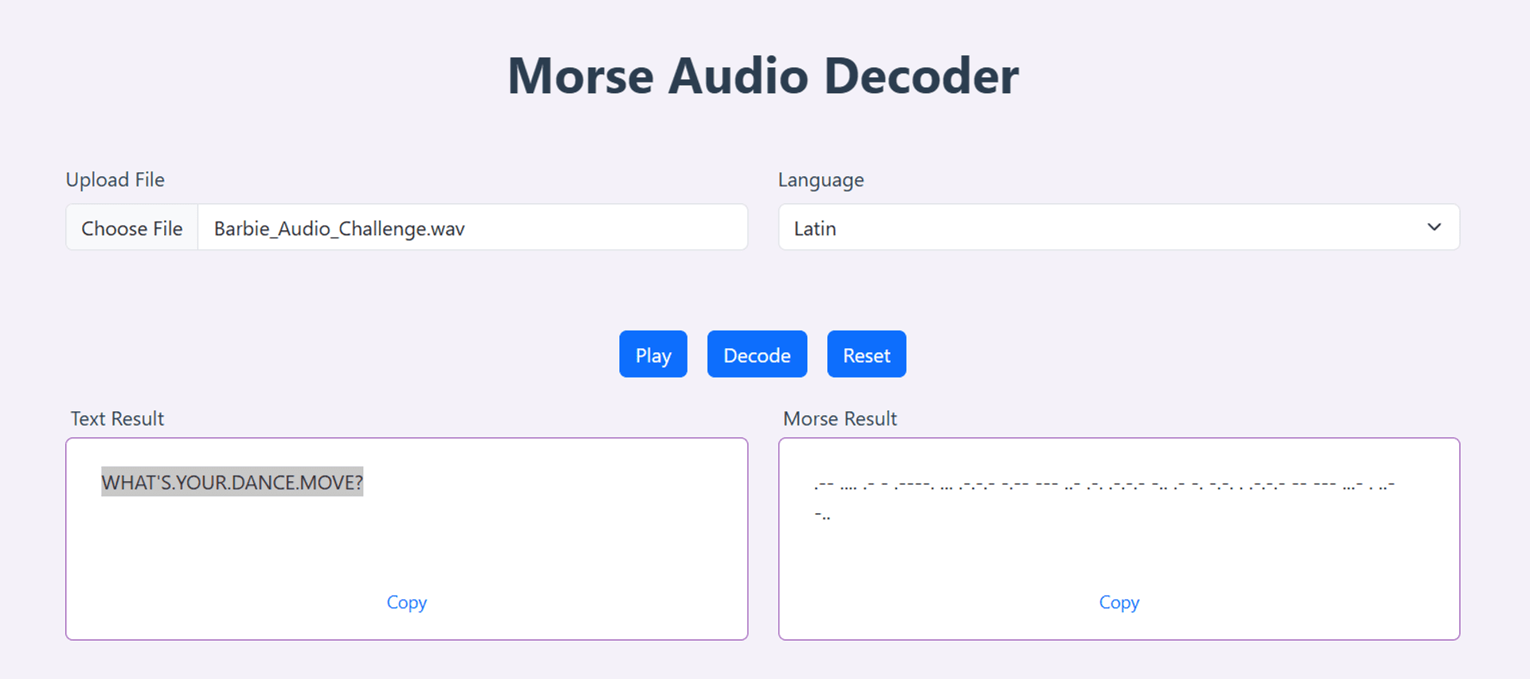Copy the Morse Result

(x=1119, y=602)
